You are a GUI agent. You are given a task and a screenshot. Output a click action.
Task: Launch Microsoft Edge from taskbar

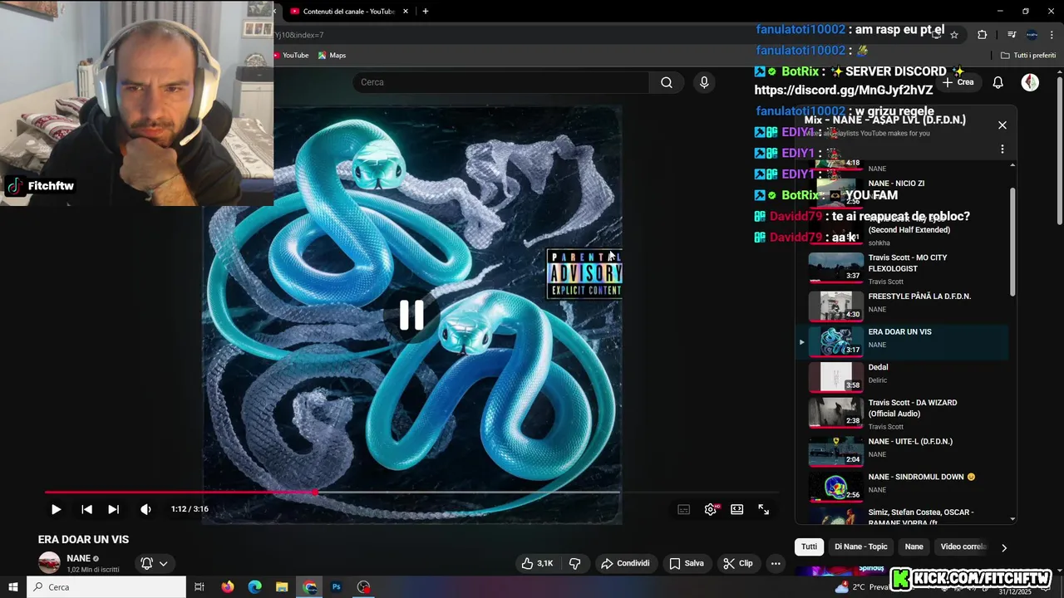(x=255, y=587)
